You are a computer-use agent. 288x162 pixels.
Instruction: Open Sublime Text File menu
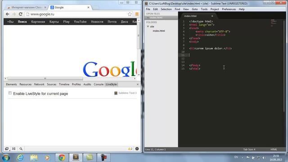pyautogui.click(x=148, y=9)
